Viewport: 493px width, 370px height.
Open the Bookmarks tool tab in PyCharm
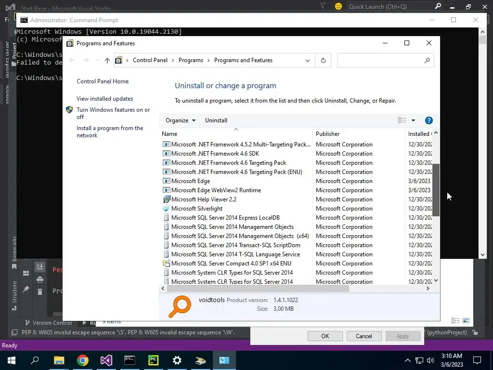pyautogui.click(x=14, y=252)
